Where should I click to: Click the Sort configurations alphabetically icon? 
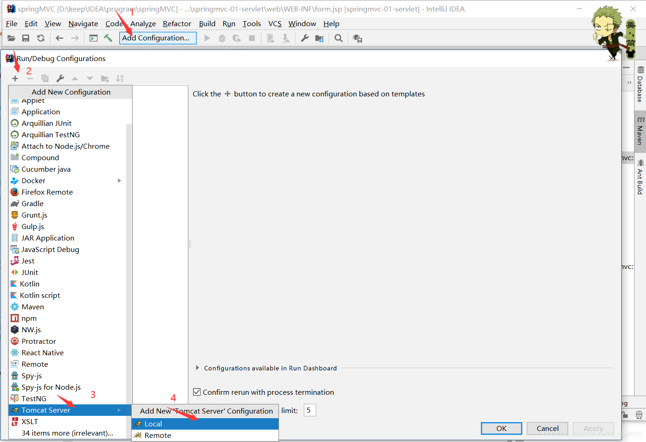[x=120, y=78]
